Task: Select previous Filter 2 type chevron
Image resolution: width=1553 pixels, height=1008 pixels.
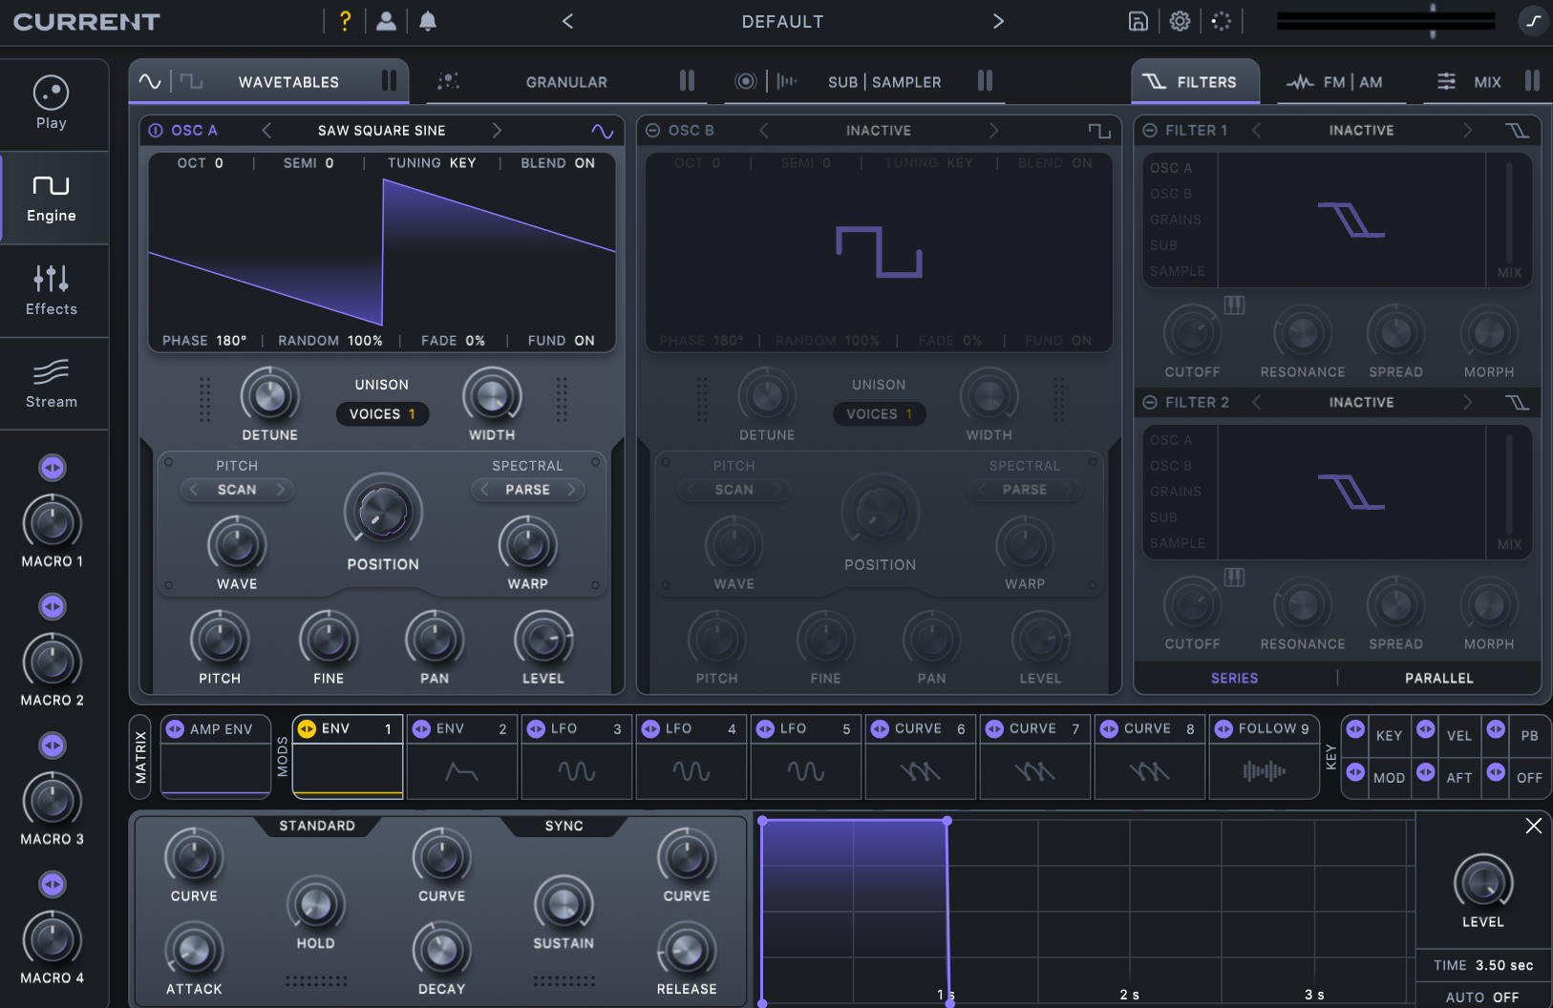Action: point(1257,403)
